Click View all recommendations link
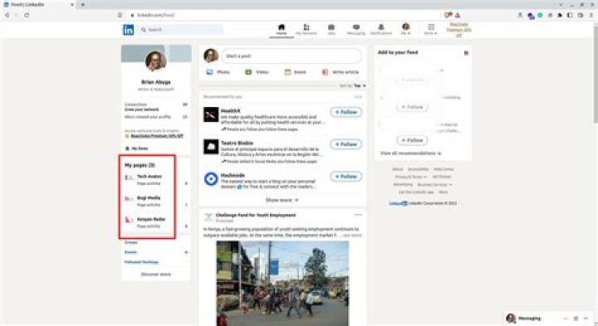The width and height of the screenshot is (598, 326). click(411, 153)
